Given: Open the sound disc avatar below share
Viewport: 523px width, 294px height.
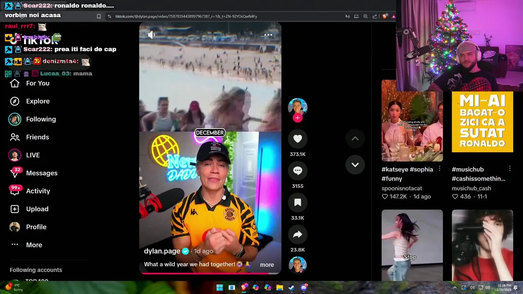Looking at the screenshot, I should click(297, 265).
